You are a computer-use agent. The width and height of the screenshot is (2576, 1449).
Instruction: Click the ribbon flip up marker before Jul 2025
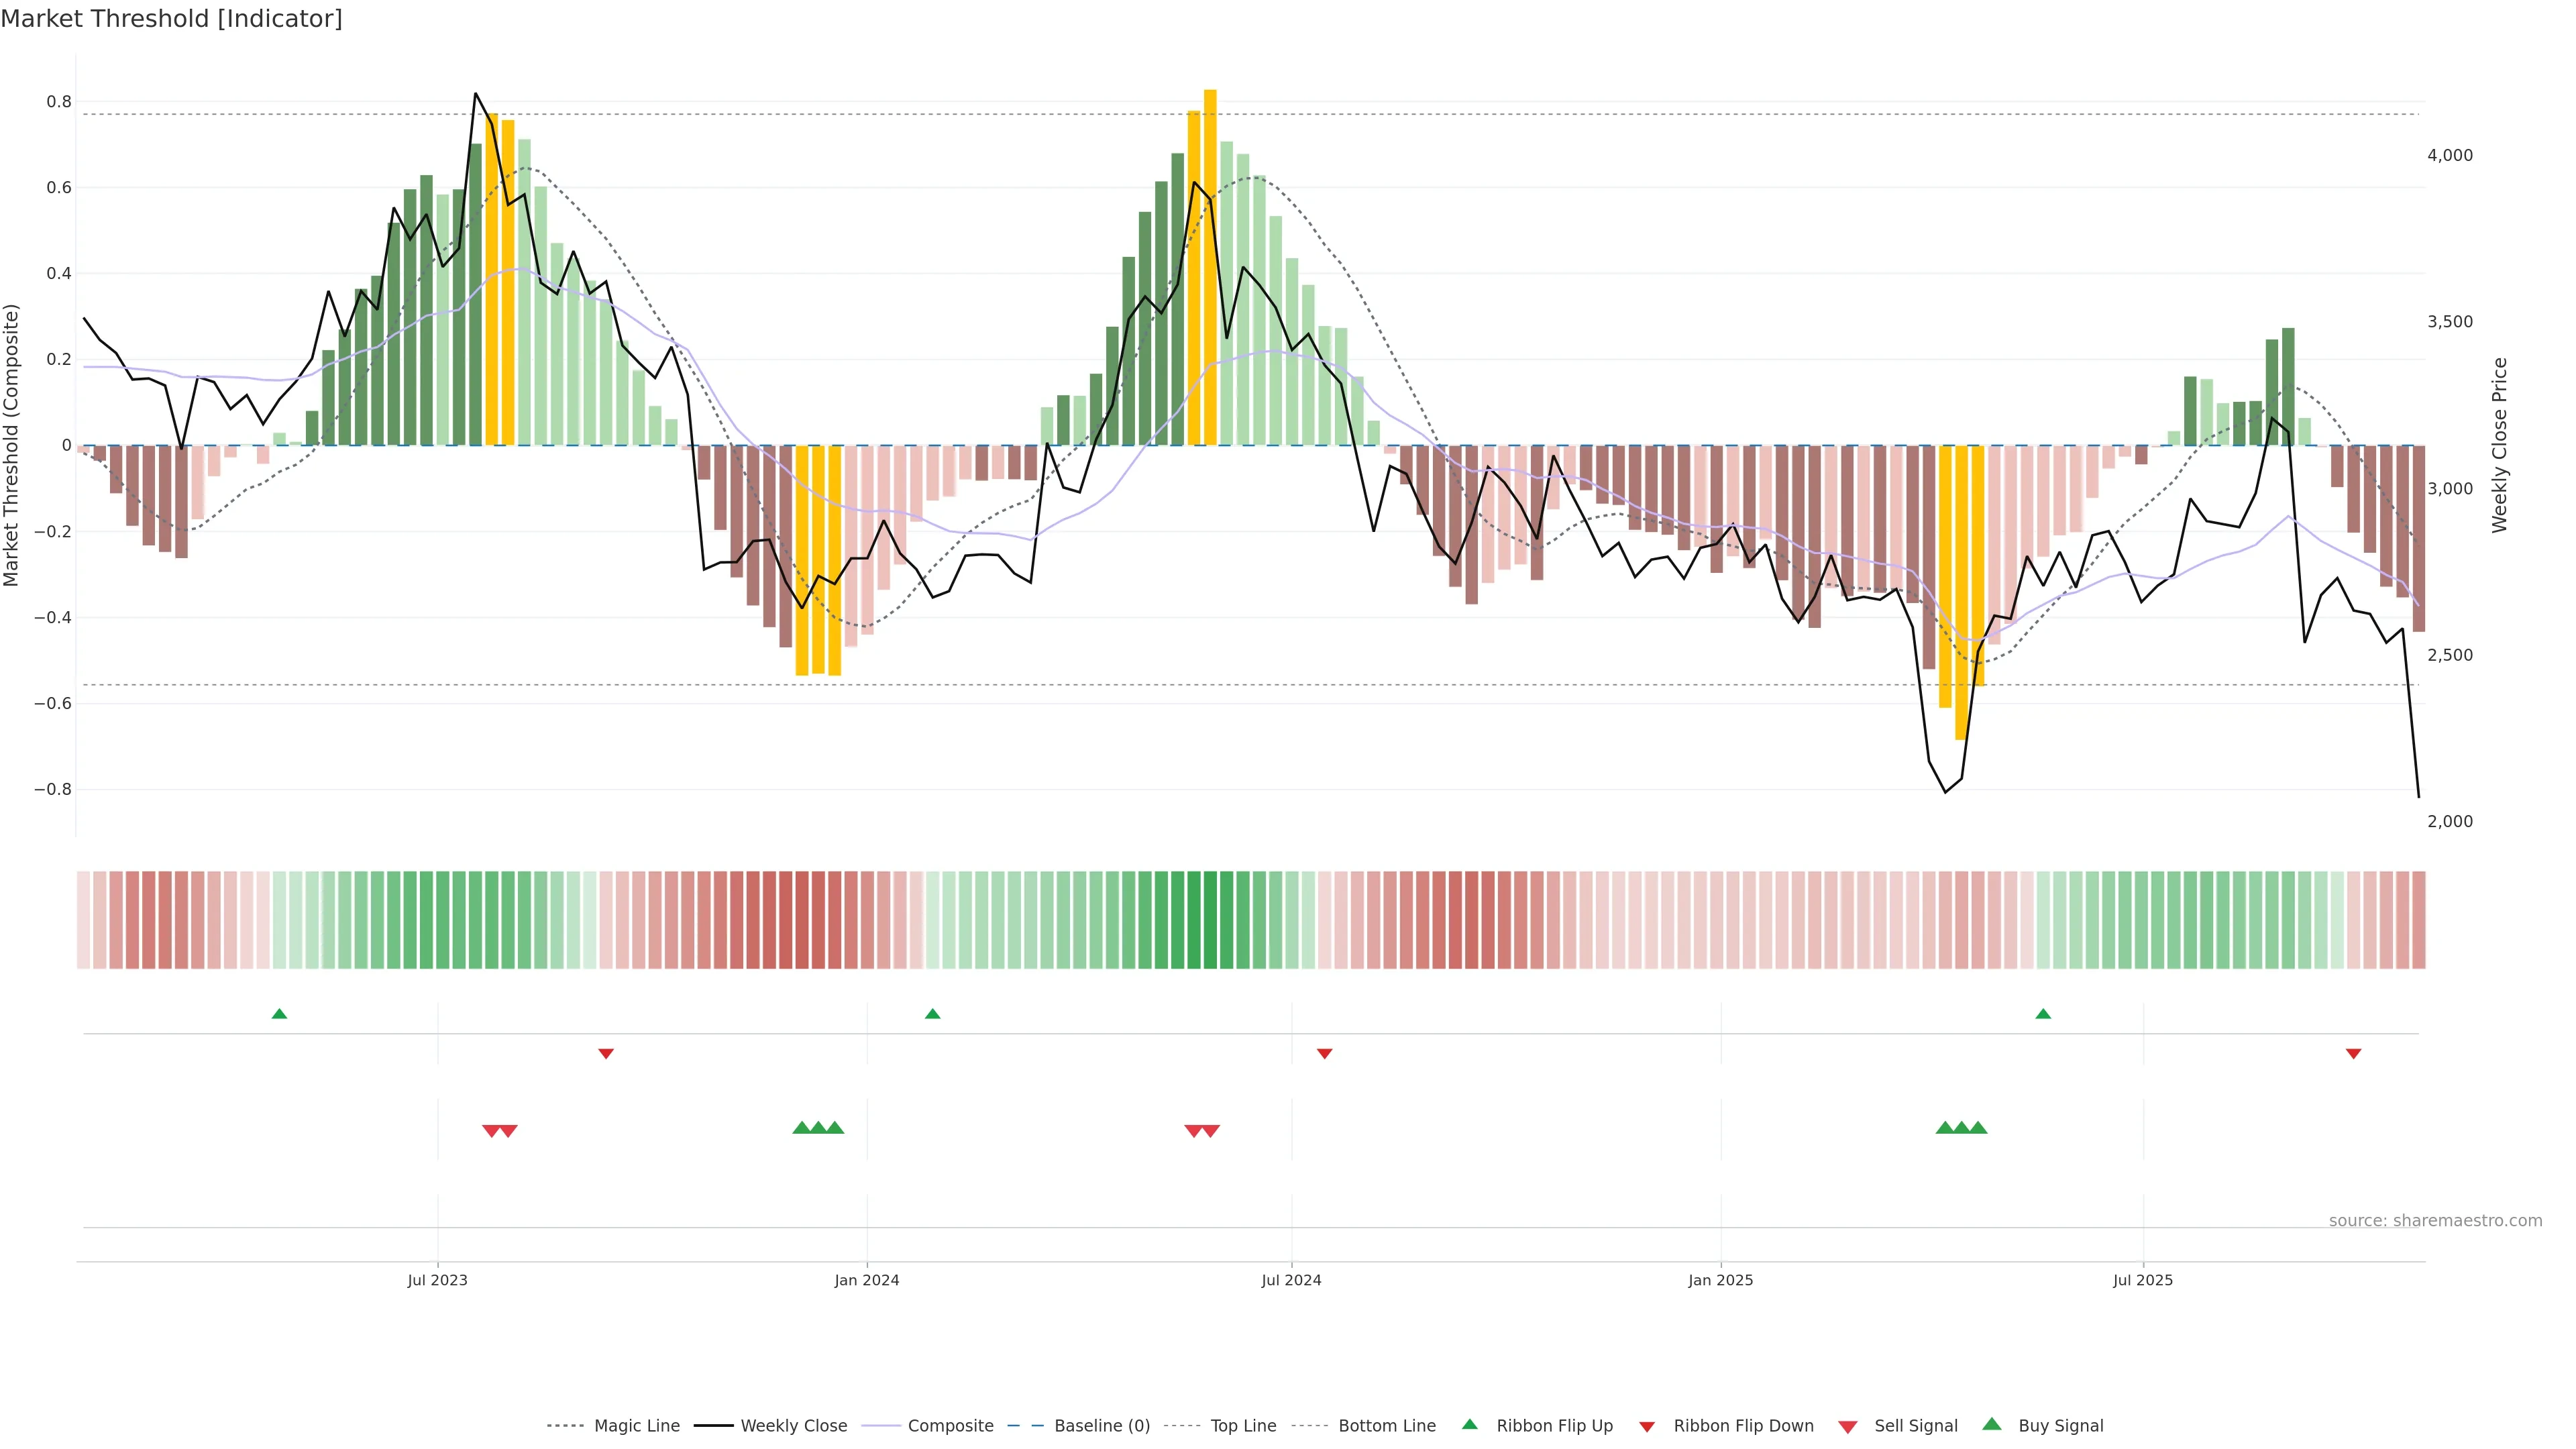tap(2043, 1014)
